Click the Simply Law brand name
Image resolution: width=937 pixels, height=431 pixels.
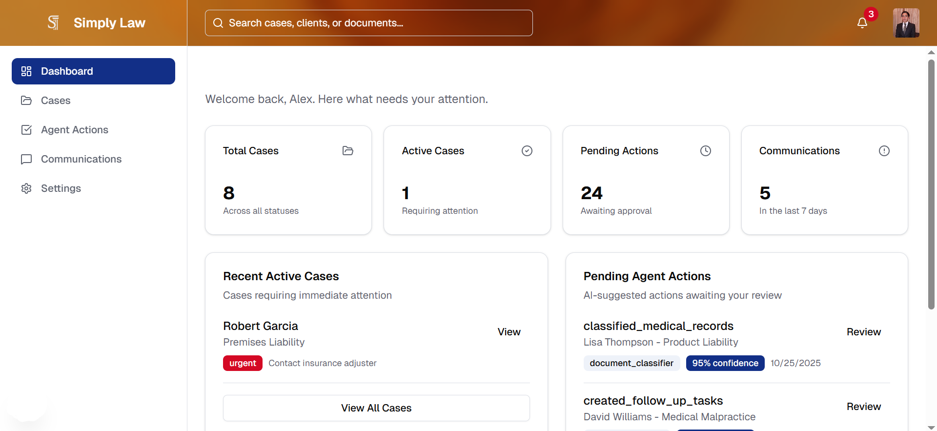[109, 23]
